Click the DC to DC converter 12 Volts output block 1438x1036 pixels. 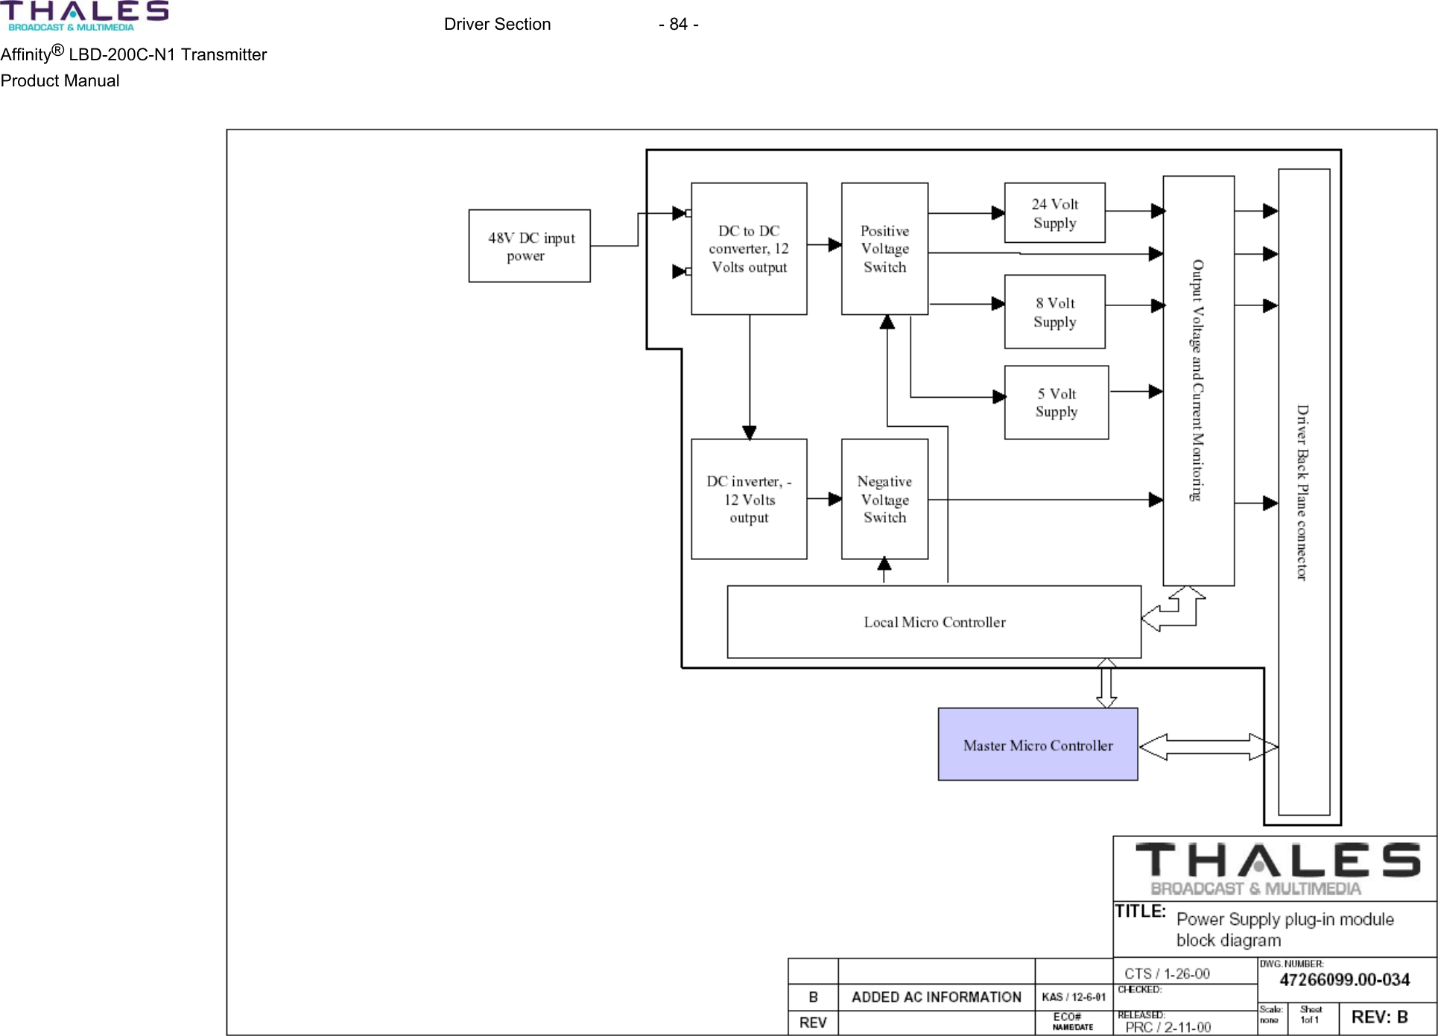749,249
